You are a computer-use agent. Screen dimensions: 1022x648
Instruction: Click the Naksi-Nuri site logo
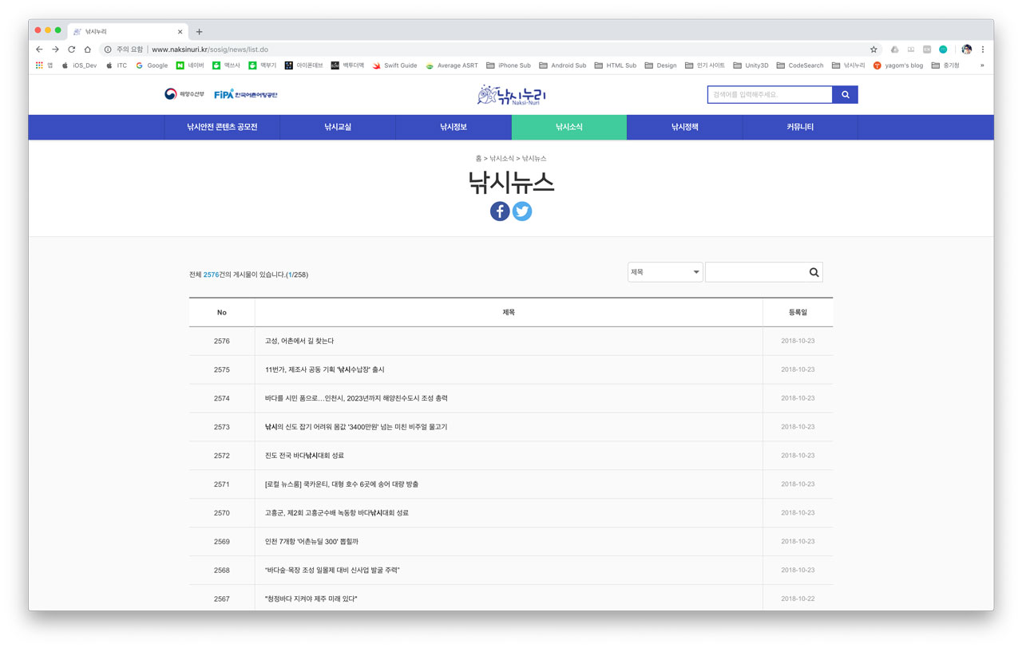click(511, 95)
